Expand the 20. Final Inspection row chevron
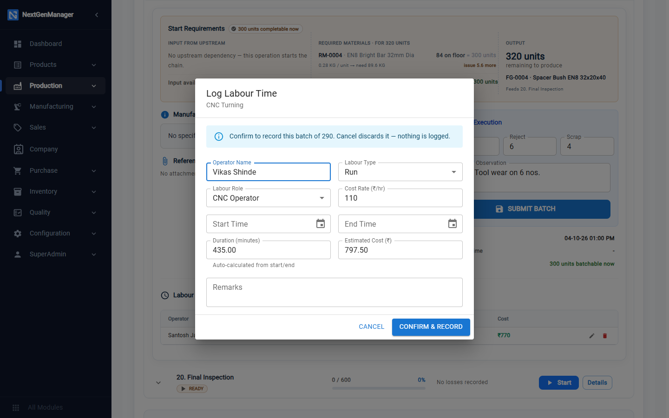This screenshot has width=669, height=418. point(158,383)
